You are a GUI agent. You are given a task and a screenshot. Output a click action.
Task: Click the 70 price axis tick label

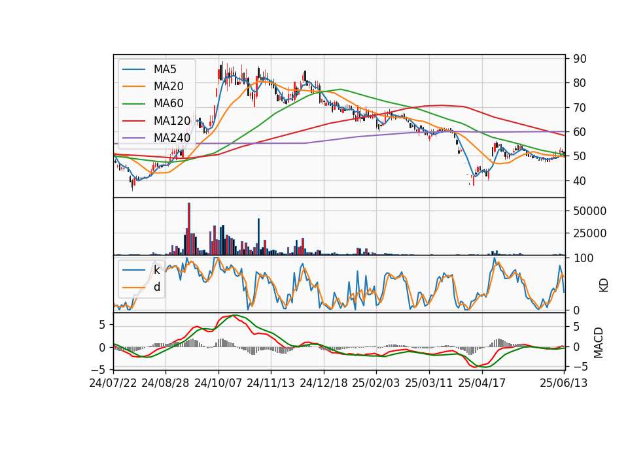coord(580,108)
